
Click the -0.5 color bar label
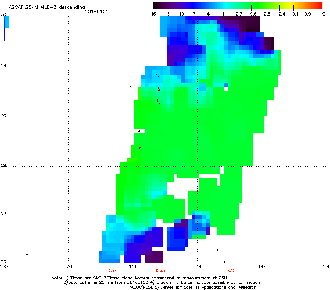pos(266,14)
